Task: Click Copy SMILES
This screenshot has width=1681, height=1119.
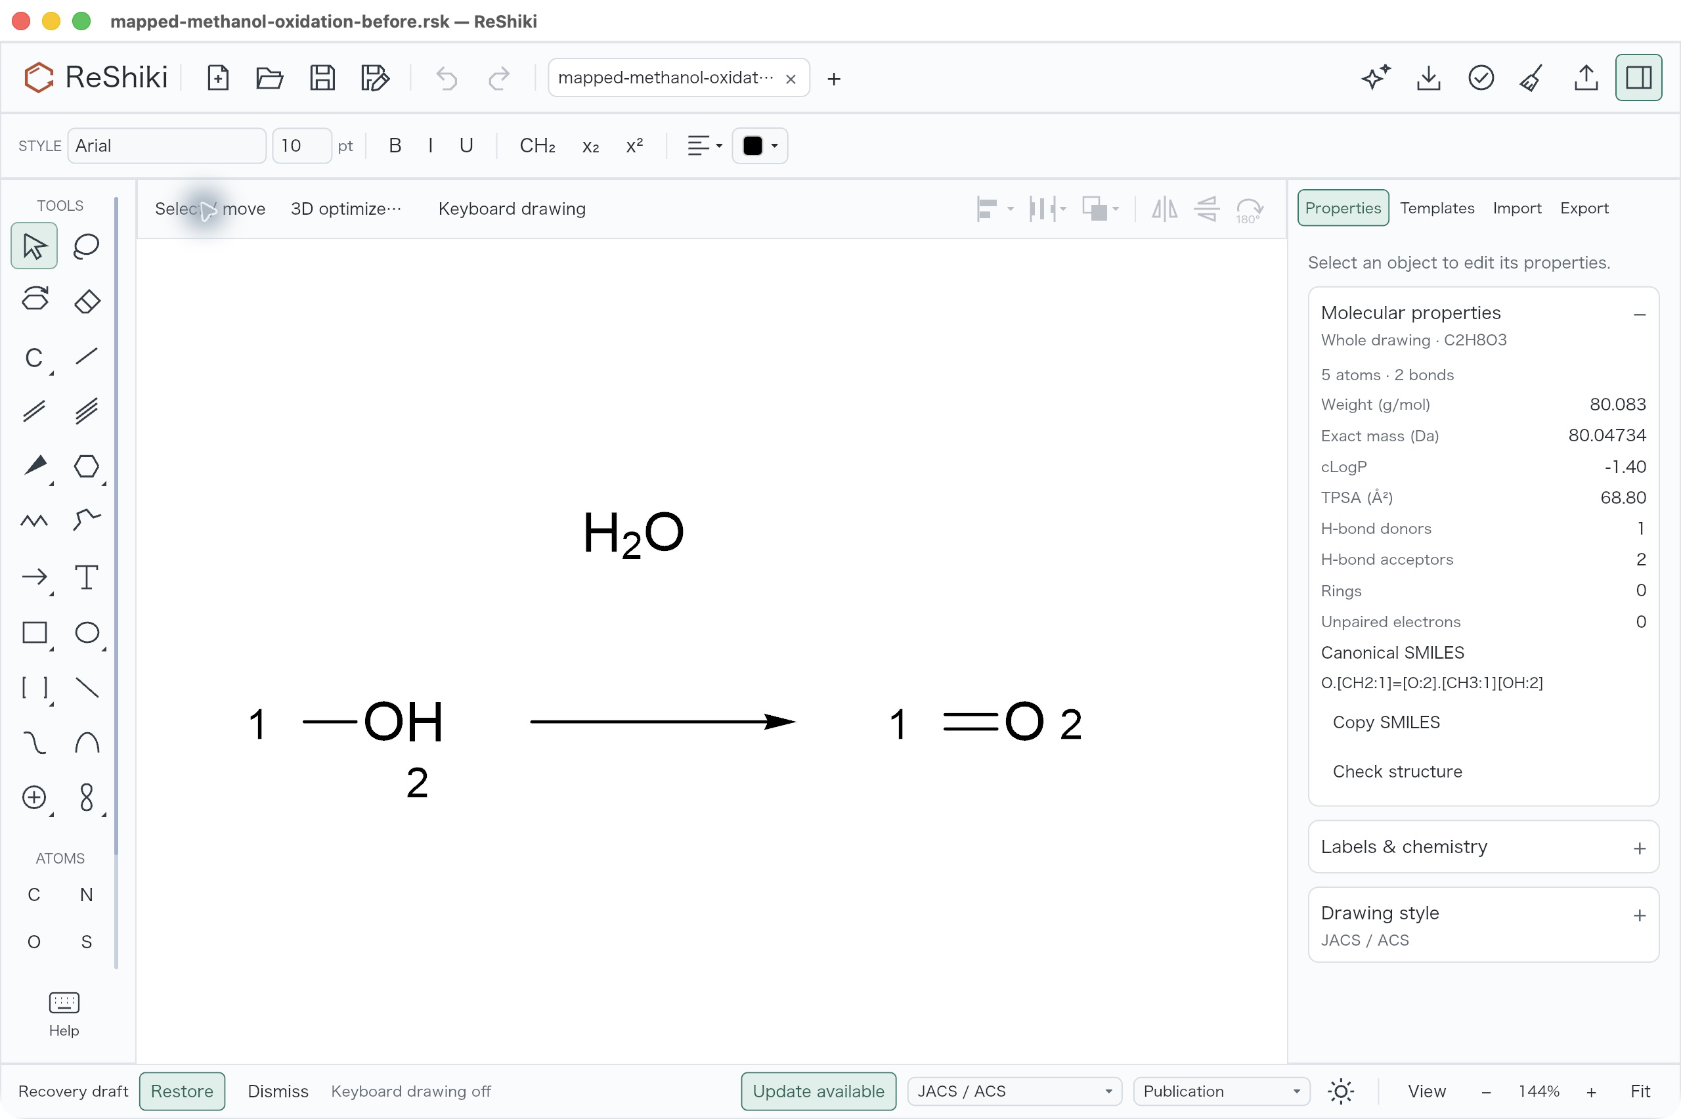Action: coord(1386,722)
